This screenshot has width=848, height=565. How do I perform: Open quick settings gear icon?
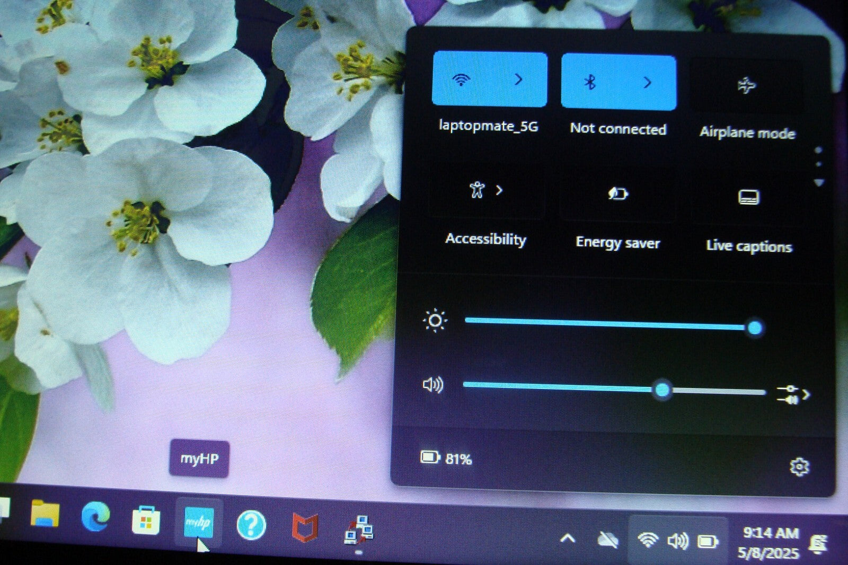[x=799, y=467]
